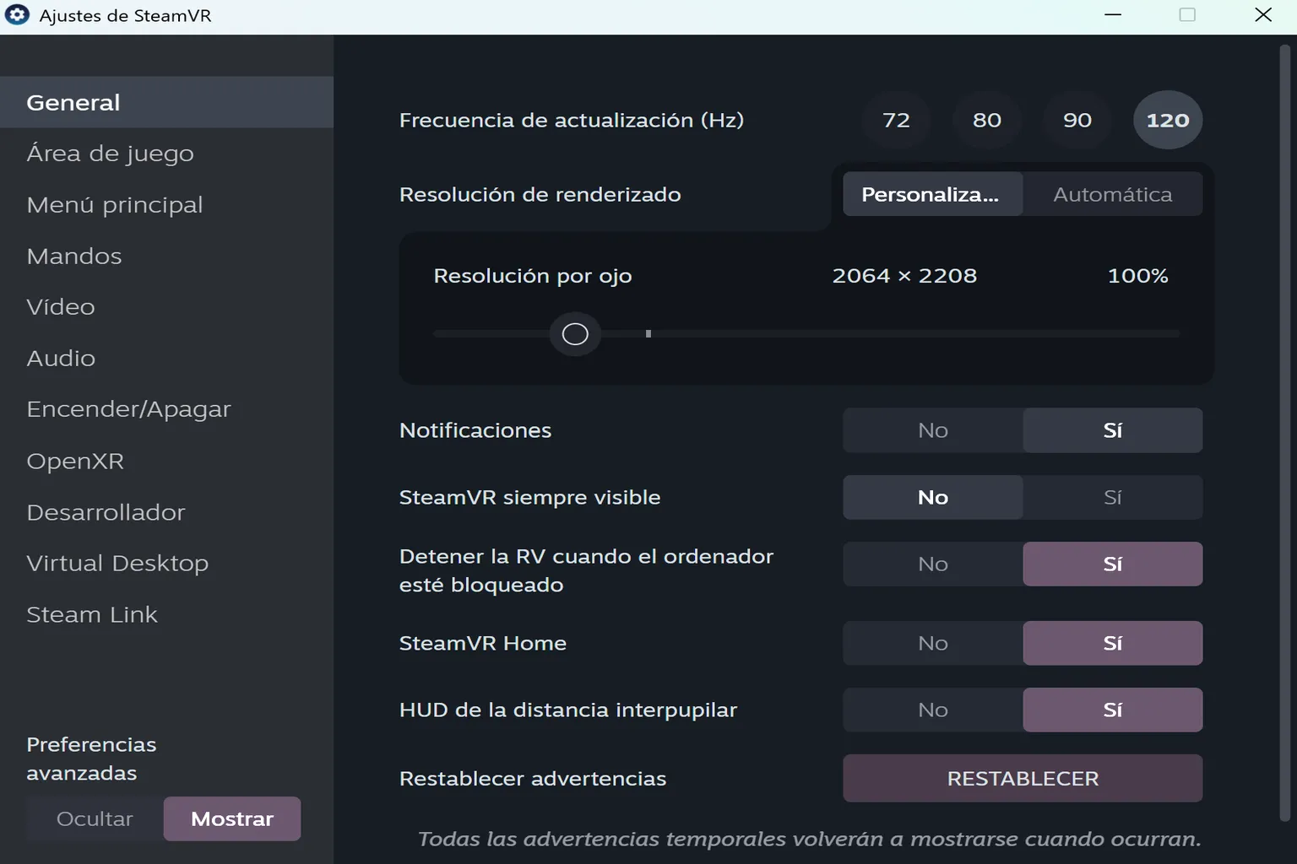Click the SteamVR gear icon in title bar
Image resolution: width=1297 pixels, height=864 pixels.
point(17,15)
